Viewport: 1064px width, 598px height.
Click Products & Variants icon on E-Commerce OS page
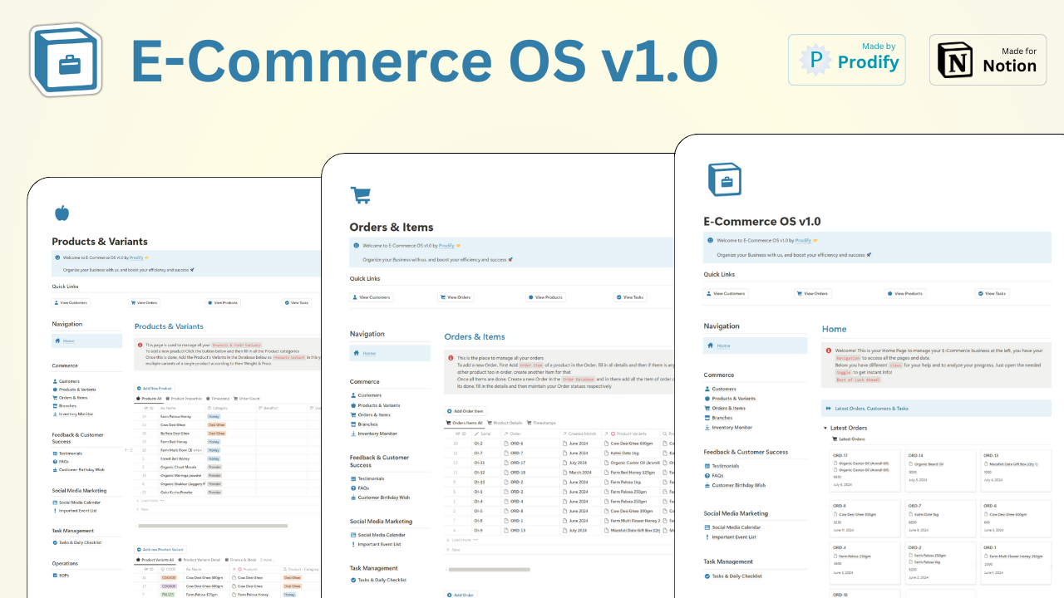[707, 399]
